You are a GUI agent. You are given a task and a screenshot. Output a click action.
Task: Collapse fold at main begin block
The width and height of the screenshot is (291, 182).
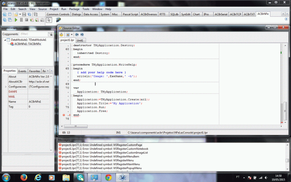pos(72,96)
